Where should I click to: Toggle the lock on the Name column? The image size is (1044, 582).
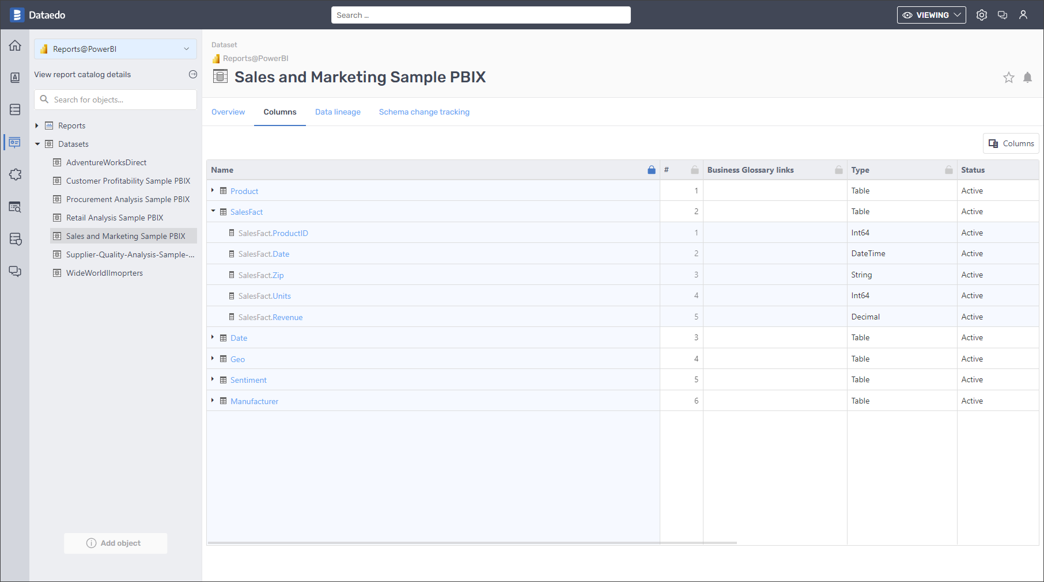[x=652, y=170]
